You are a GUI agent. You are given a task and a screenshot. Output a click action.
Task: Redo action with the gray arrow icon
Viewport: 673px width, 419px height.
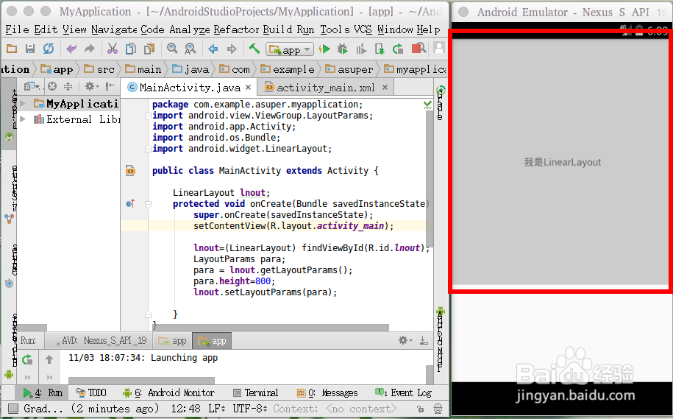click(89, 49)
